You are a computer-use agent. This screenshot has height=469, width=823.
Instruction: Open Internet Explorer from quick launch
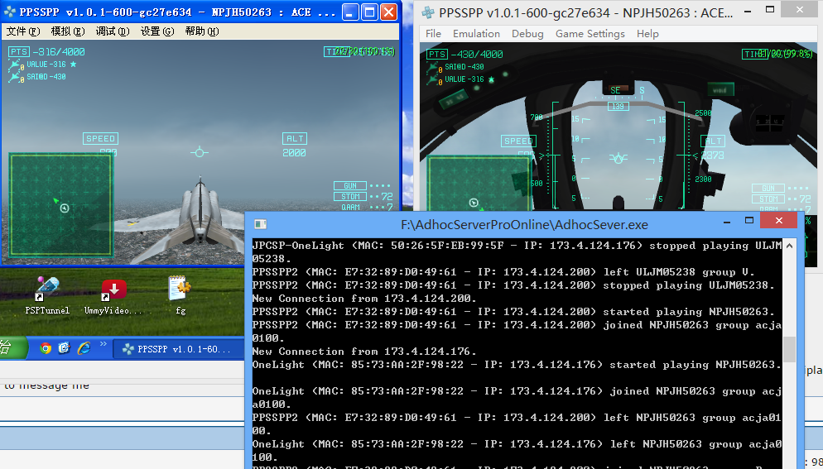[x=83, y=348]
